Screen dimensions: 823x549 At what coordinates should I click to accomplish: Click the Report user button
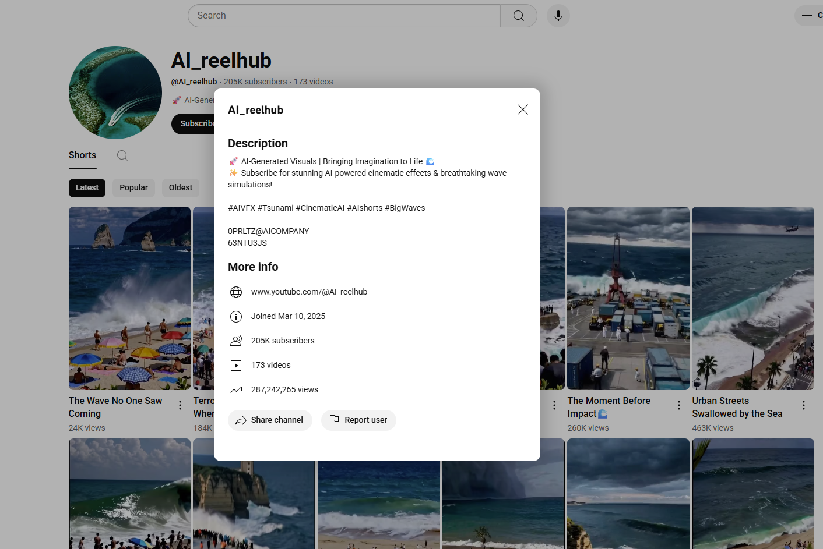point(358,420)
